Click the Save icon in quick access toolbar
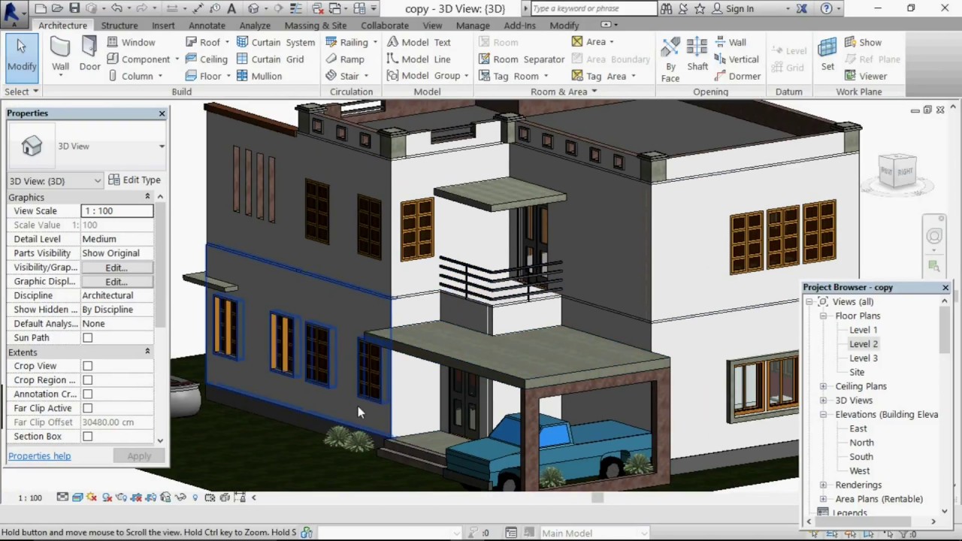This screenshot has height=541, width=962. click(x=74, y=8)
